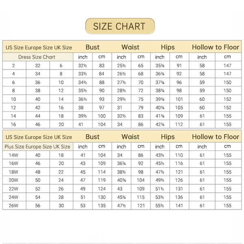Image resolution: width=244 pixels, height=244 pixels.
Task: Click the Plus Size Europe Size UK Size label
Action: [x=38, y=146]
